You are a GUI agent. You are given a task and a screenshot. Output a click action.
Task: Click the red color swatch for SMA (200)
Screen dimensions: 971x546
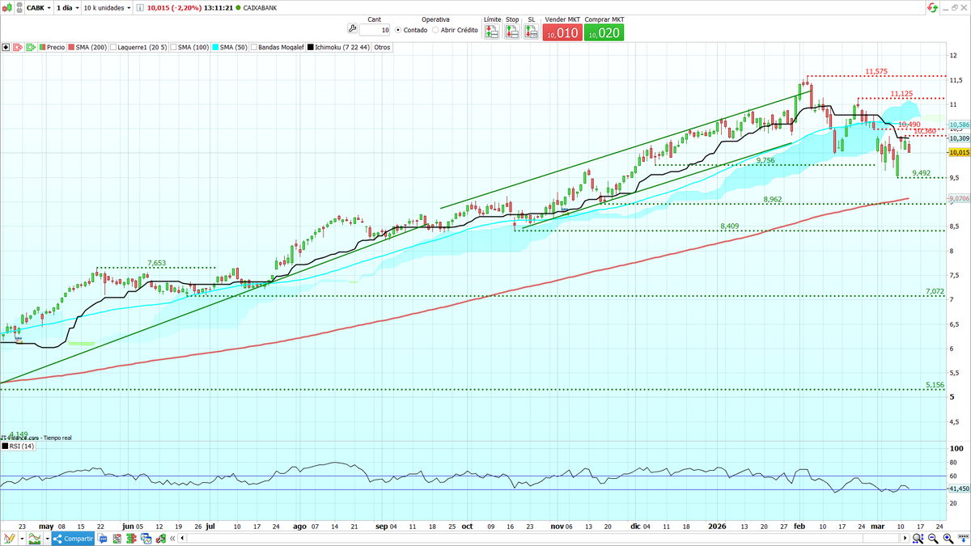click(72, 47)
